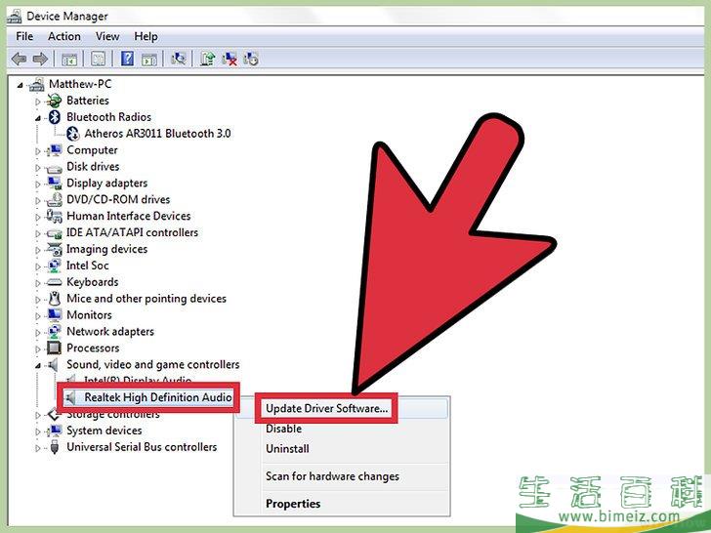Click the Forward arrow toolbar icon
The width and height of the screenshot is (711, 533).
[40, 59]
